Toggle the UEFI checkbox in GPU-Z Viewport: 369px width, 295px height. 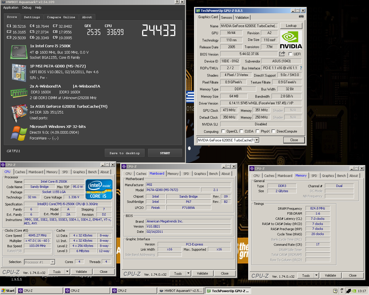[x=290, y=54]
